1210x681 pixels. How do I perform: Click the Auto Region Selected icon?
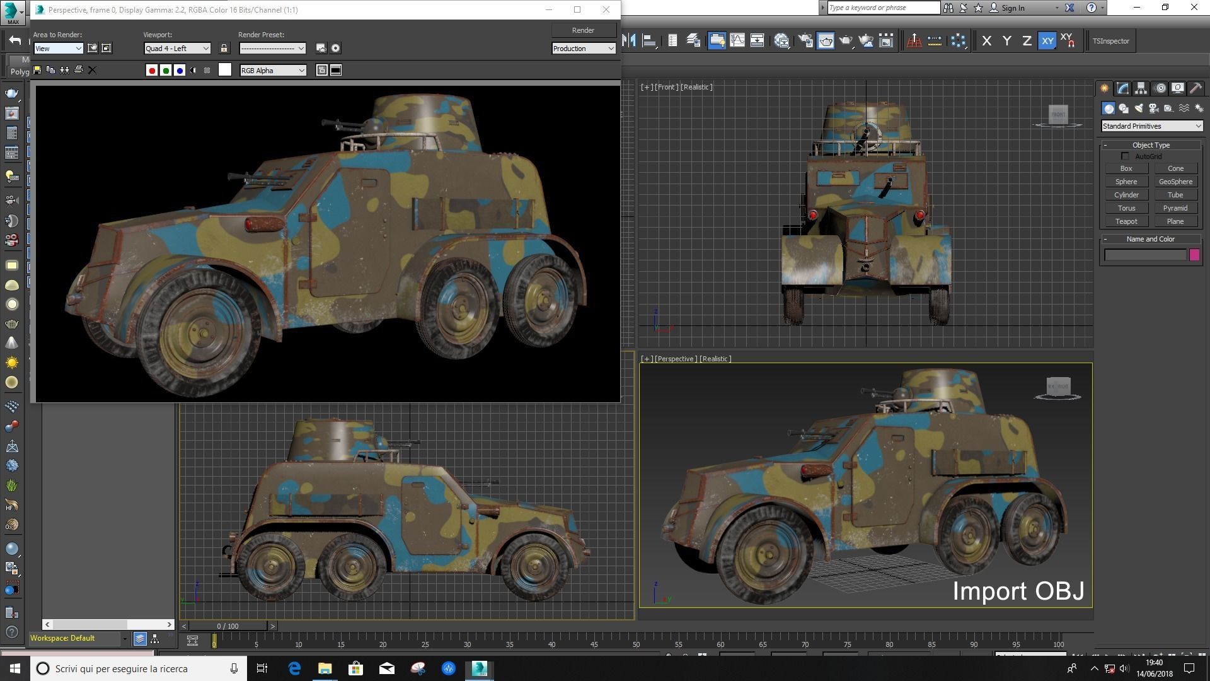[107, 49]
